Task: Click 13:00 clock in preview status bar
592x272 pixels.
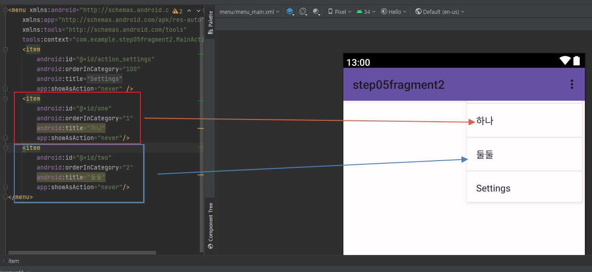Action: point(358,62)
